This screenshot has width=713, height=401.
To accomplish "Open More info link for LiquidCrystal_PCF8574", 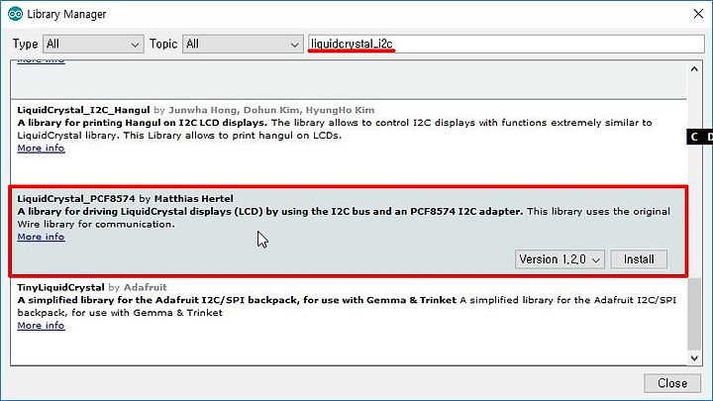I will pyautogui.click(x=41, y=237).
